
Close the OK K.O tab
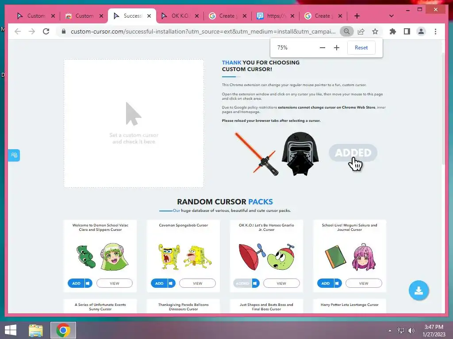click(197, 16)
